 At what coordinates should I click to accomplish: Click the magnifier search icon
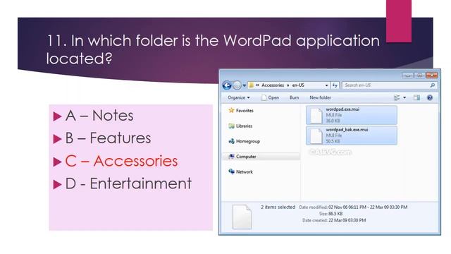point(432,85)
